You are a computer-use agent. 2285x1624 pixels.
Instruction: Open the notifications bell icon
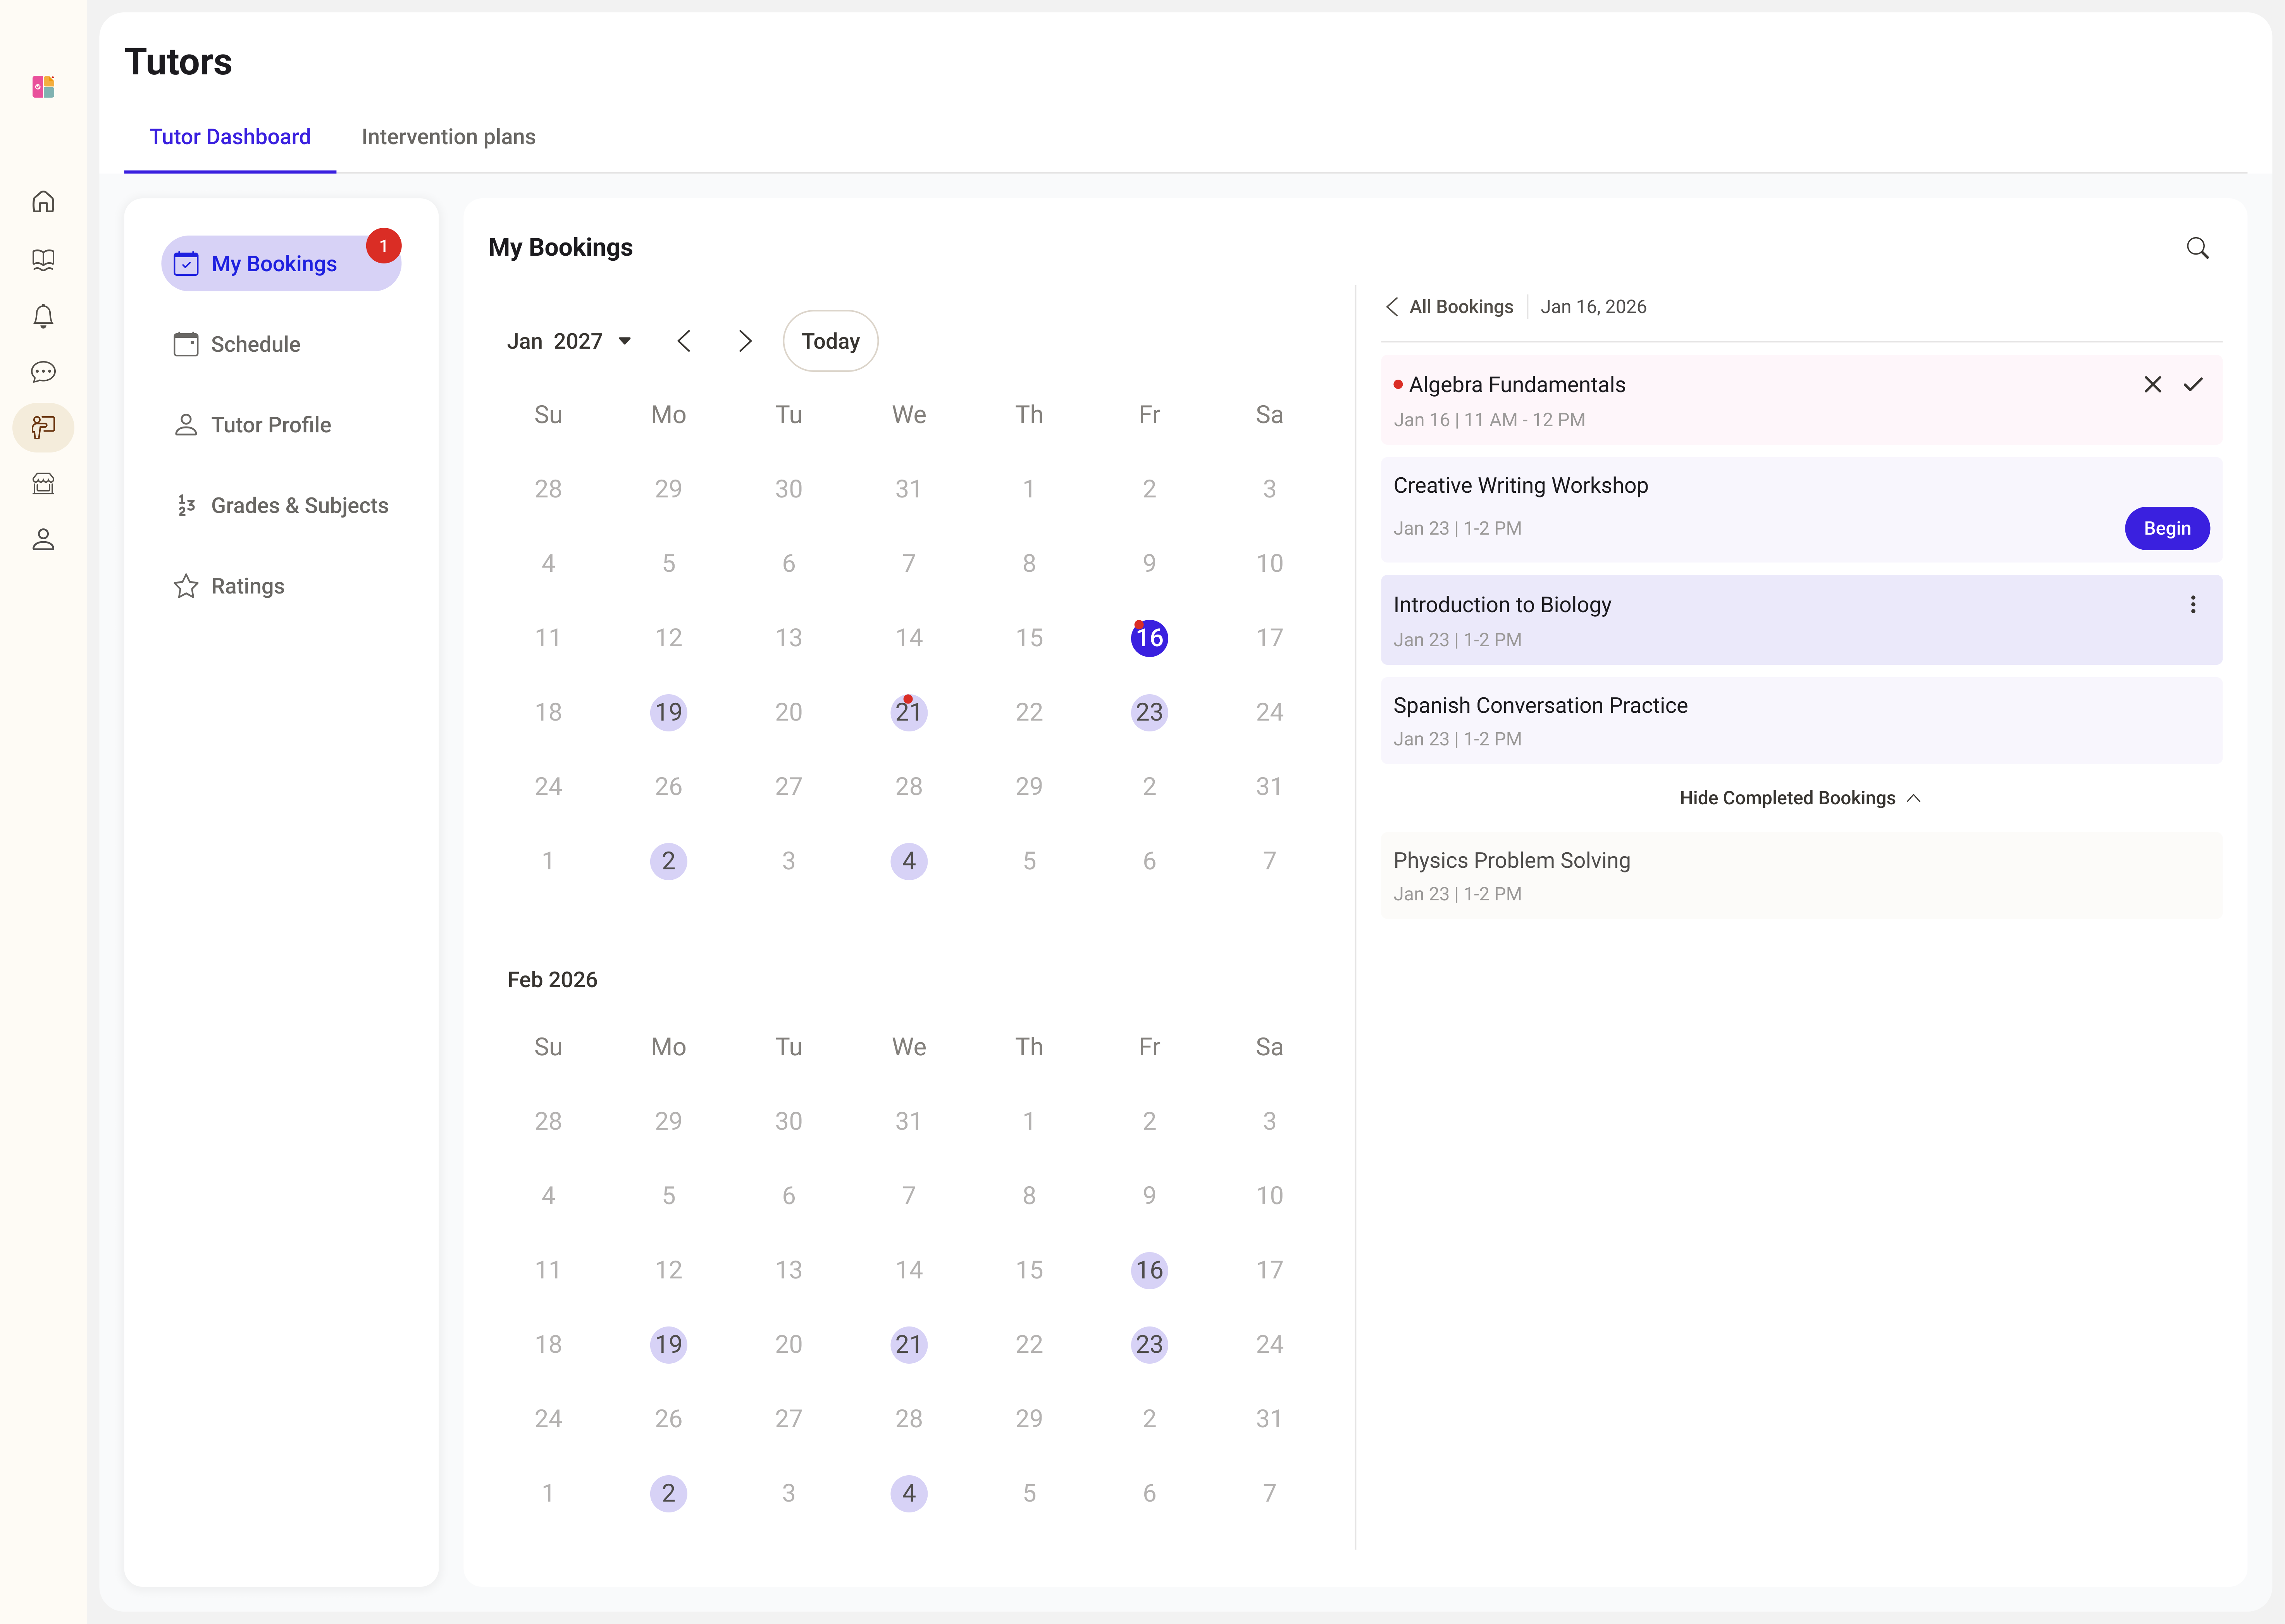point(43,316)
